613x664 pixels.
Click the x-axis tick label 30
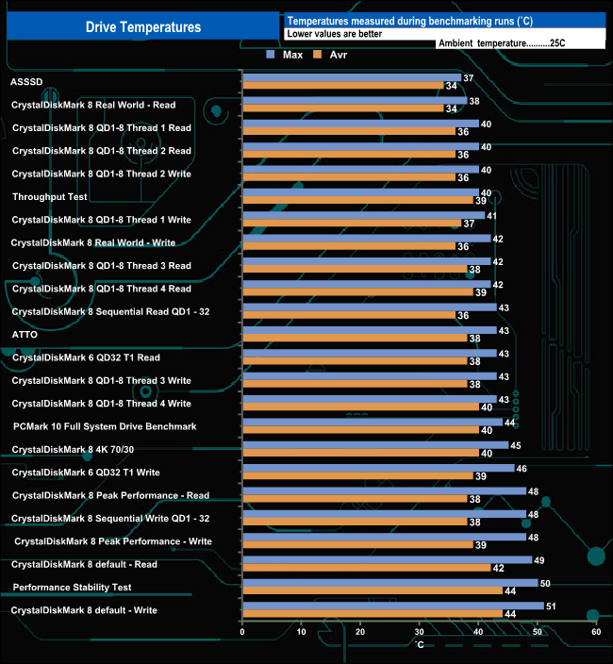tap(419, 632)
